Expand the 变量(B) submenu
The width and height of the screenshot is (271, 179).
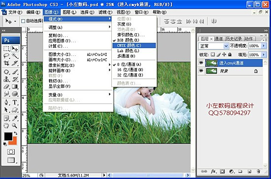click(x=77, y=94)
